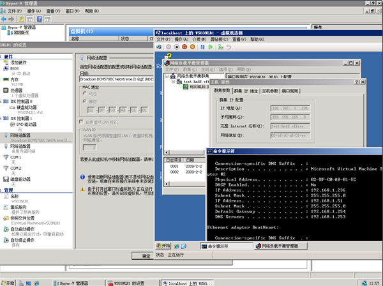Select hard drive (硬盘驱动器) WS03NLB1.vhd
The image size is (383, 286).
pyautogui.click(x=26, y=107)
